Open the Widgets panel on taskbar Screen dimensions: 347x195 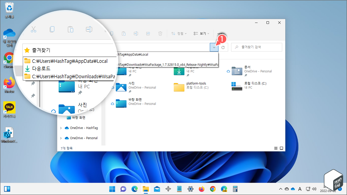pos(7,189)
